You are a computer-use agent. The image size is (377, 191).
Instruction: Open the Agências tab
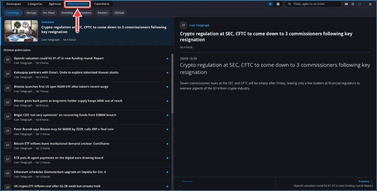click(x=55, y=4)
